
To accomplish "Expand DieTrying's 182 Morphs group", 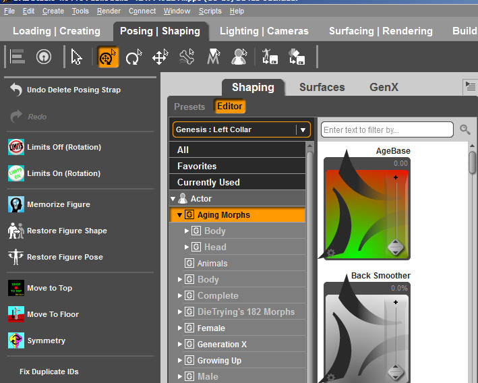I will pyautogui.click(x=180, y=312).
